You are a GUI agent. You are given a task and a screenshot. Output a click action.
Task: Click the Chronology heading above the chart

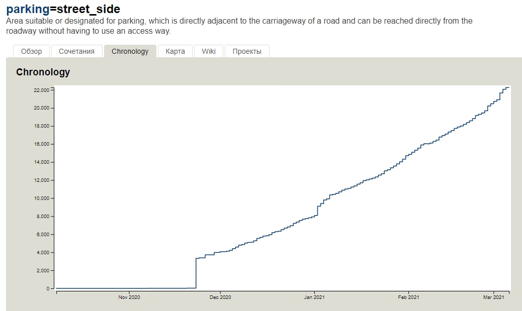coord(43,72)
